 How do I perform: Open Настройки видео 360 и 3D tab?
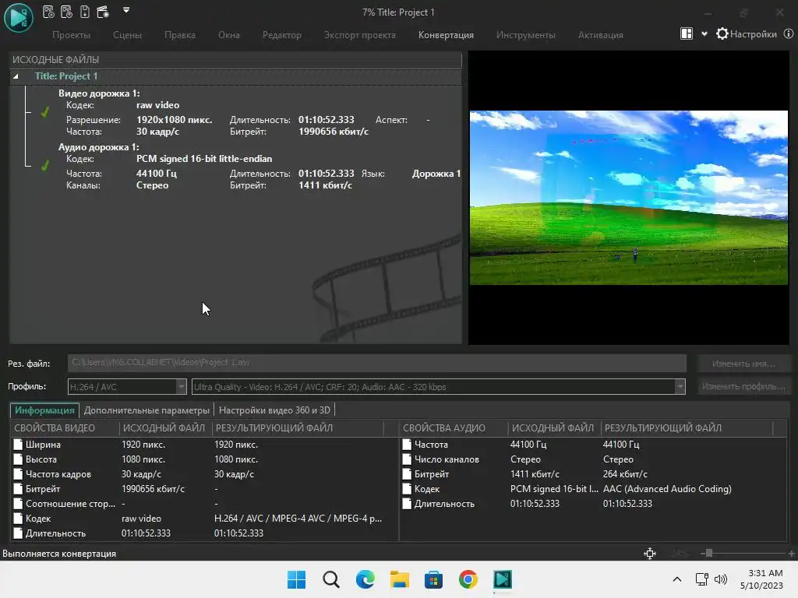(274, 410)
